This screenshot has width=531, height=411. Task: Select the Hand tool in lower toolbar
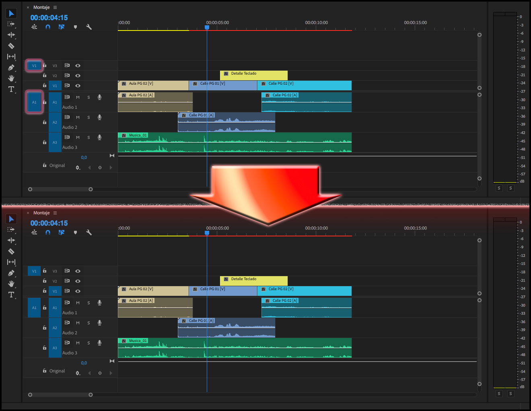tap(11, 284)
